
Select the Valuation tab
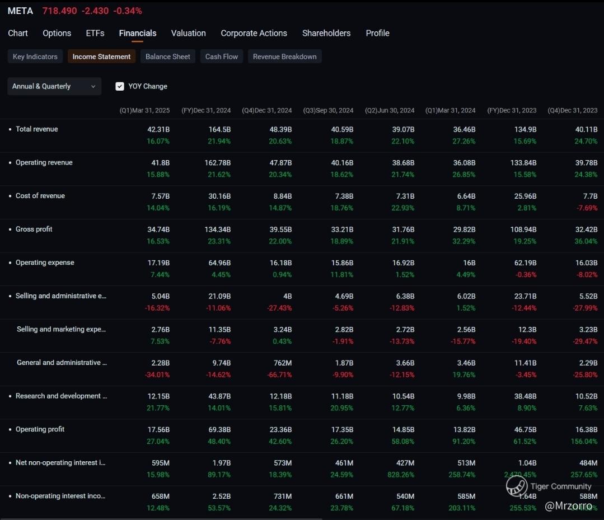coord(189,33)
